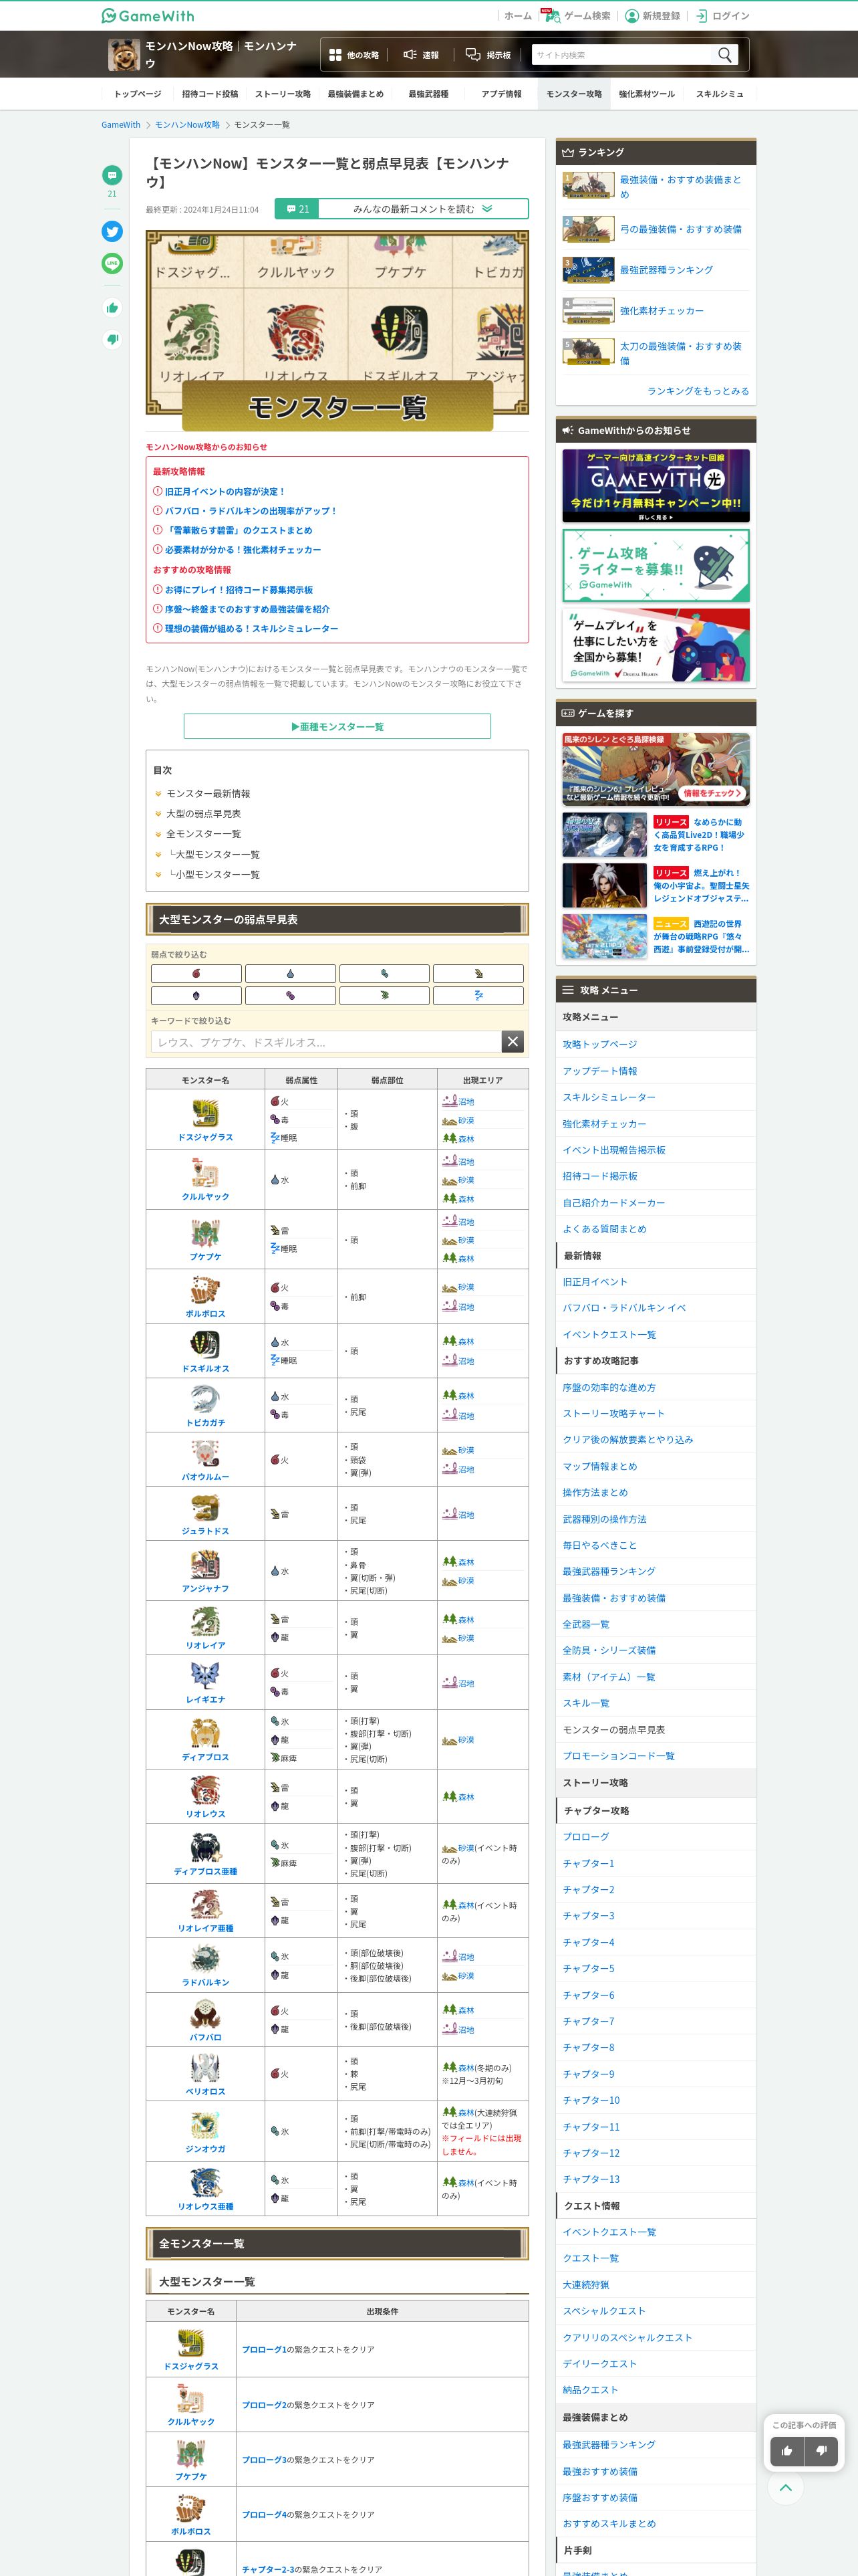Open 速報 in header bar

(x=420, y=55)
